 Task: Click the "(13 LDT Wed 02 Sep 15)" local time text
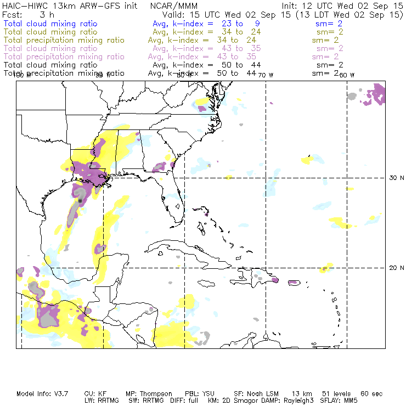click(349, 15)
